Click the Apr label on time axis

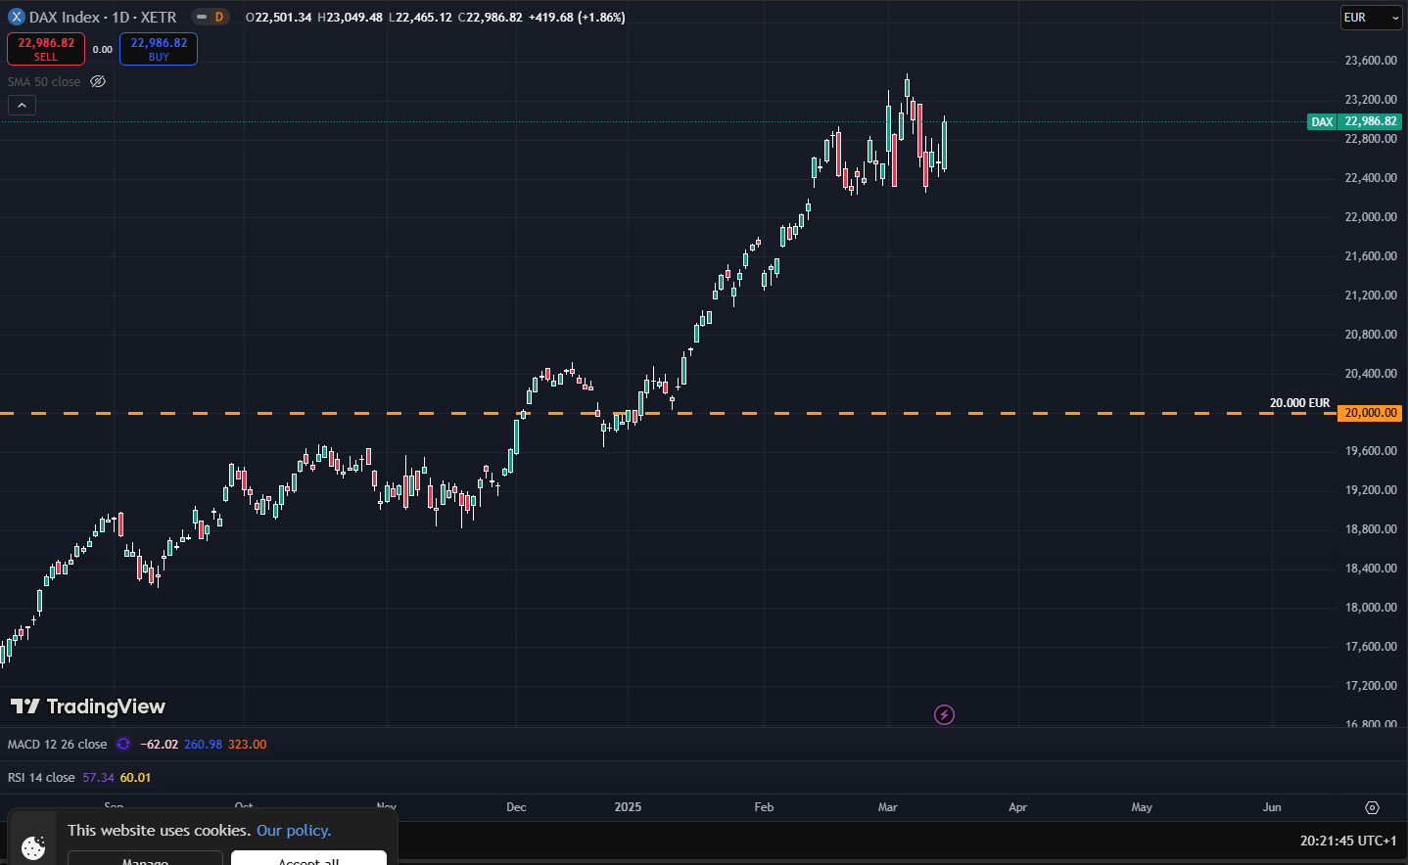[x=1017, y=807]
